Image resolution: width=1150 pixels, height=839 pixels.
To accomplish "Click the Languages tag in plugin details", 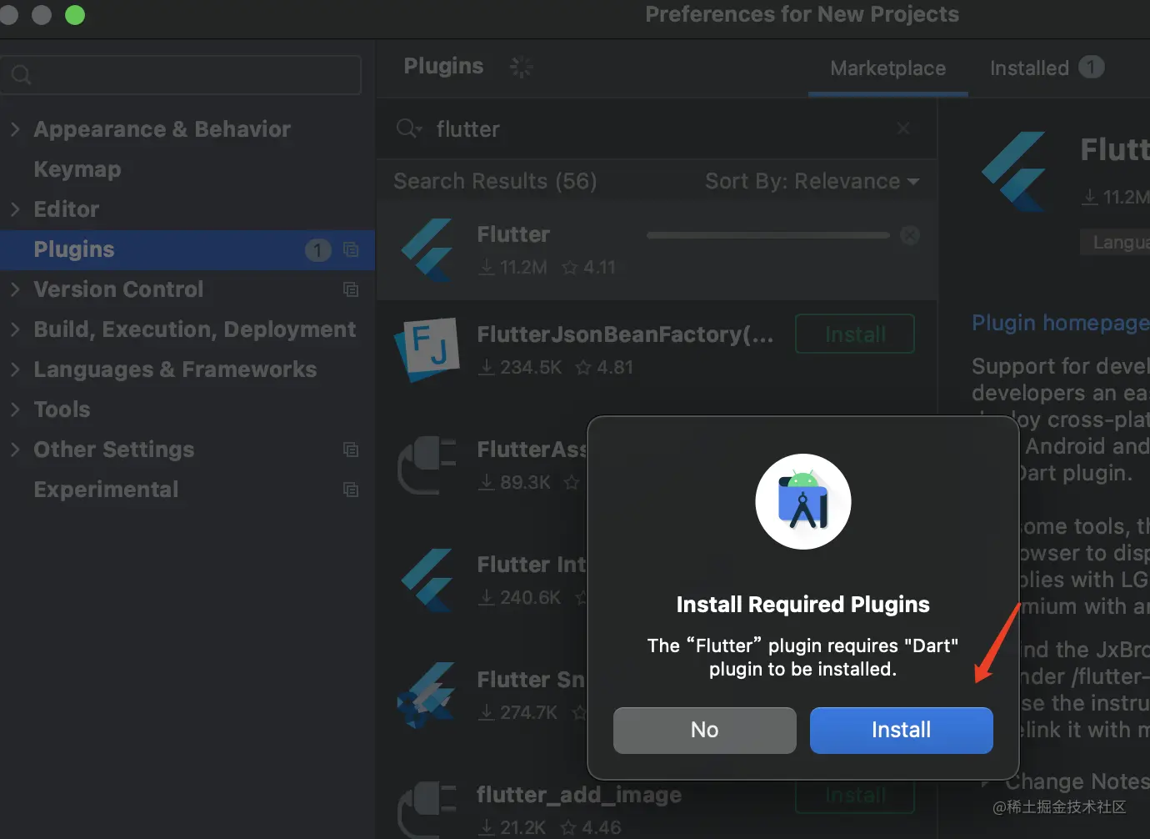I will (1115, 242).
